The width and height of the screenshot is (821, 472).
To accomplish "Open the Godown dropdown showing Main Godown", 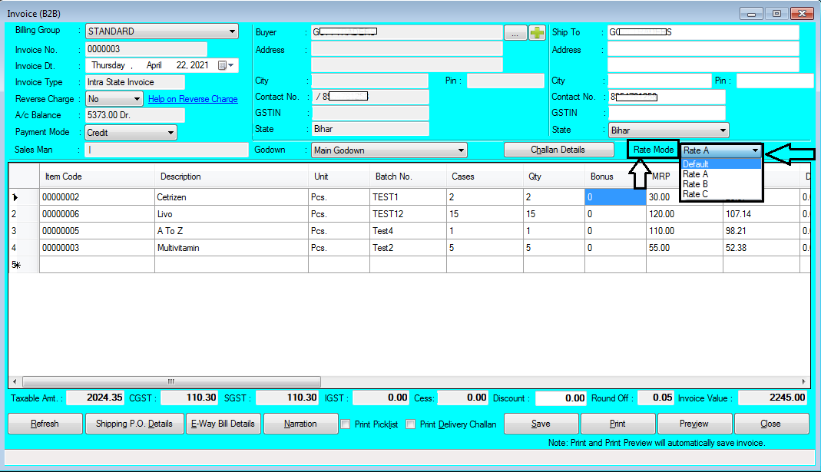I will (460, 150).
